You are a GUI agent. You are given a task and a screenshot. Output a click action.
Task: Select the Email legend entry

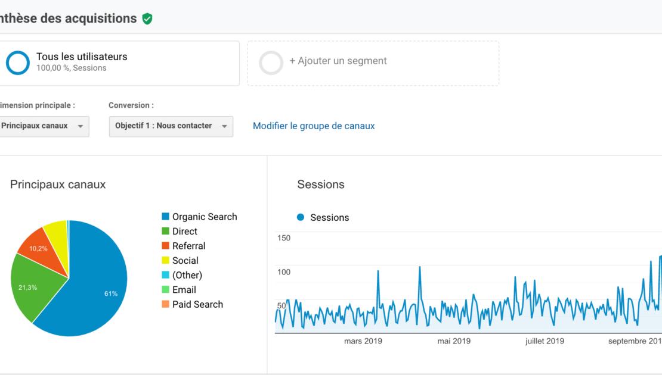(184, 290)
